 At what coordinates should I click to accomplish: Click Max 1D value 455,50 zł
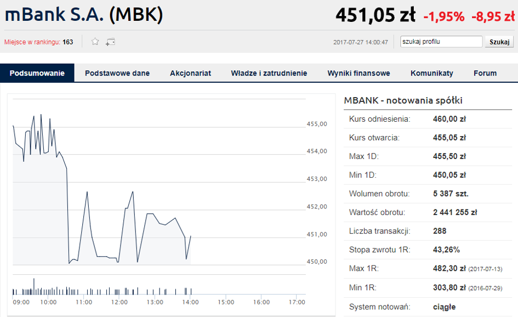(449, 156)
